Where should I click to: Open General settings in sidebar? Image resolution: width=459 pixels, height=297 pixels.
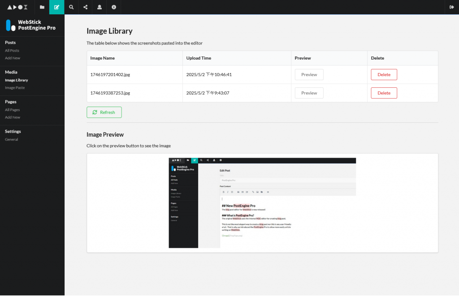pos(11,140)
